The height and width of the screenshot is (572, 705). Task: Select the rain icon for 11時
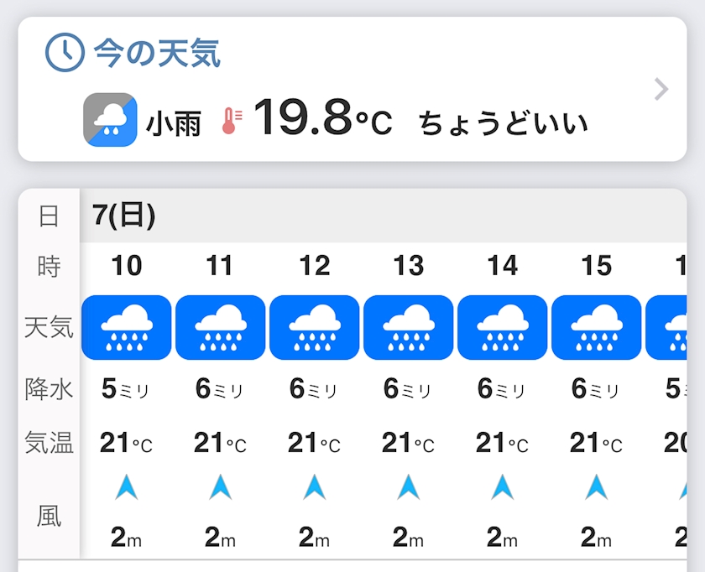pyautogui.click(x=221, y=327)
